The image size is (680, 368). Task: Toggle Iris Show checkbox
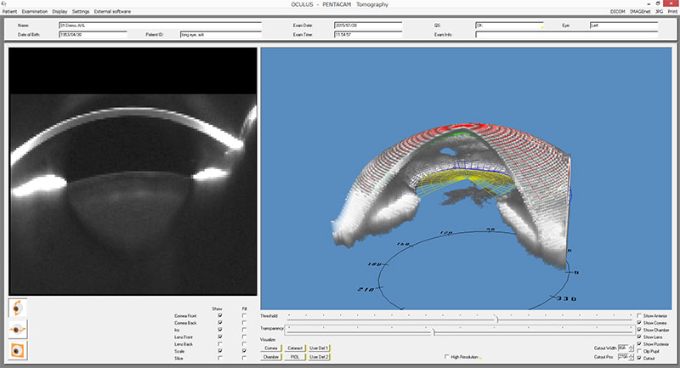click(220, 330)
